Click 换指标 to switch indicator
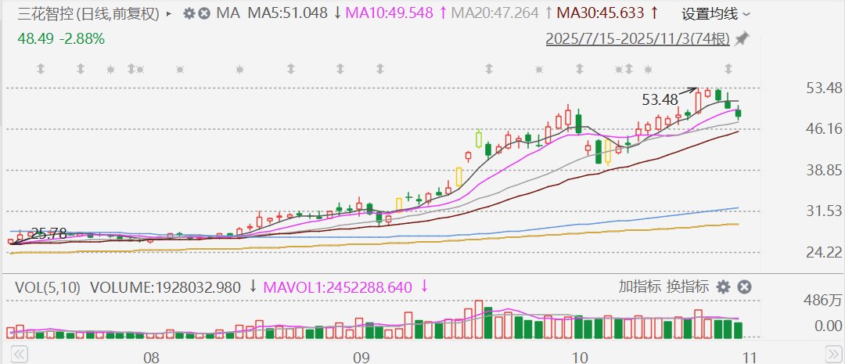The height and width of the screenshot is (364, 845). click(x=687, y=287)
